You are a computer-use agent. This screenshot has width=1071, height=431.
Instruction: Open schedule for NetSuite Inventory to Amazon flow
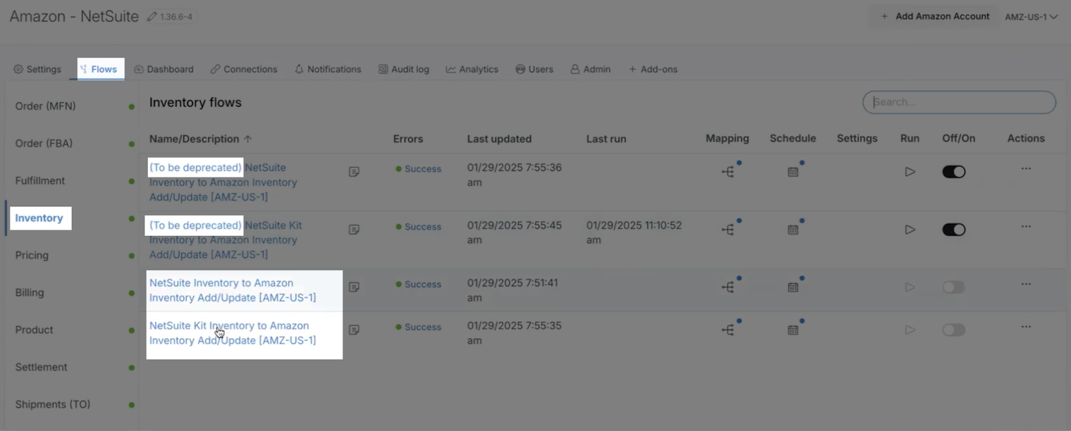click(793, 287)
